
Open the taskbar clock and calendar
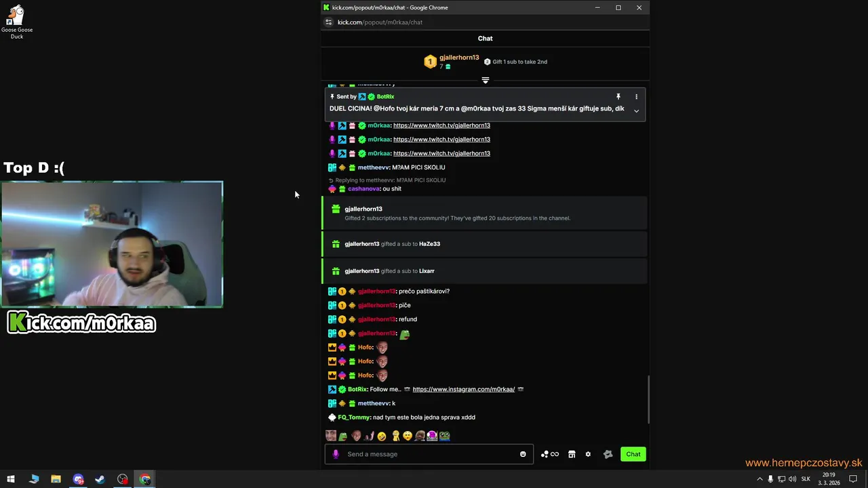[x=829, y=479]
